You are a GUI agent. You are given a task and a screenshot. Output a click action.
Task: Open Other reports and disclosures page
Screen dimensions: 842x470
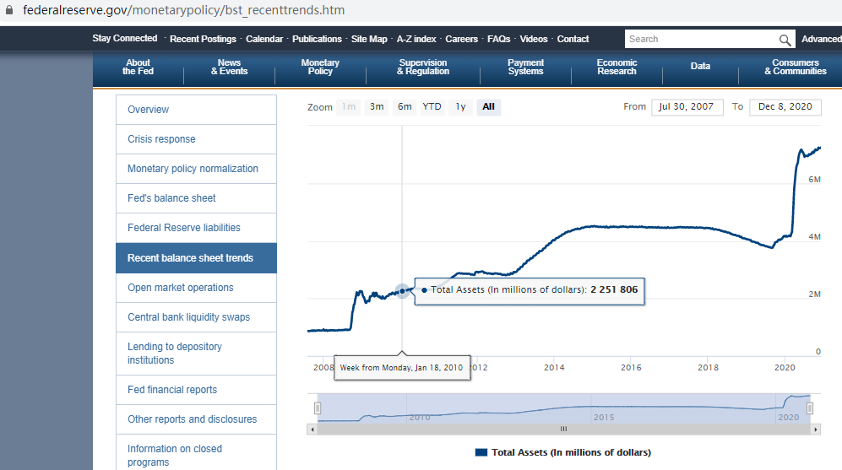(x=196, y=419)
